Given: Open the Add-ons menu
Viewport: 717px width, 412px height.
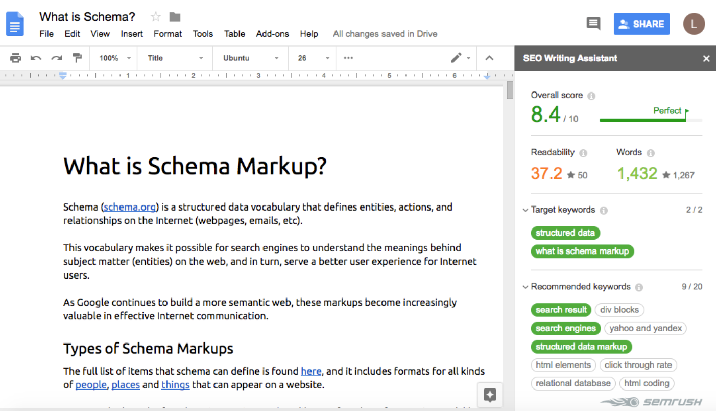Looking at the screenshot, I should 272,34.
